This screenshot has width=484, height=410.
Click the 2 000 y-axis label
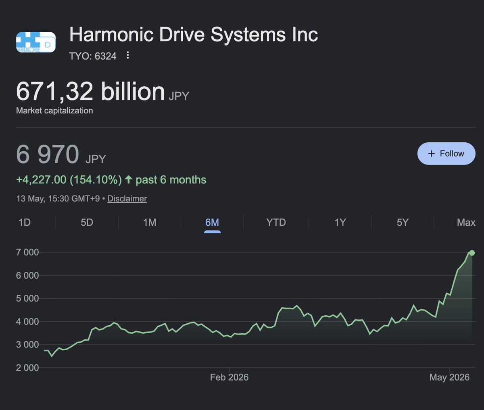pos(27,368)
